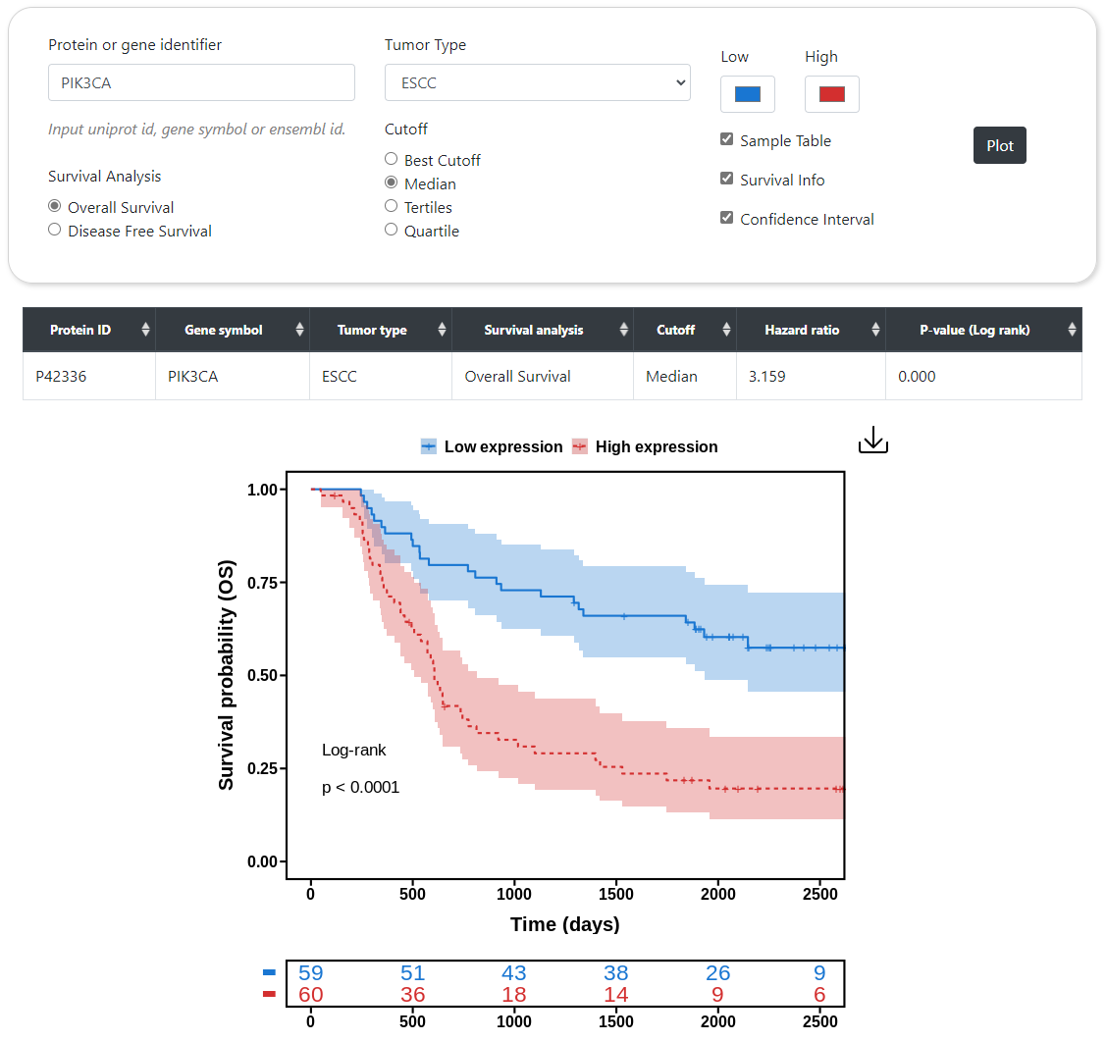Click the protein or gene identifier field
Viewport: 1106px width, 1041px height.
click(201, 83)
